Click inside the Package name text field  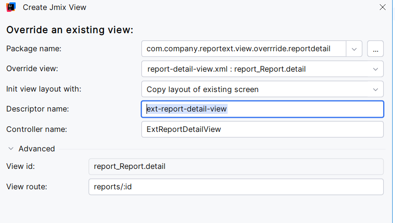click(x=244, y=49)
